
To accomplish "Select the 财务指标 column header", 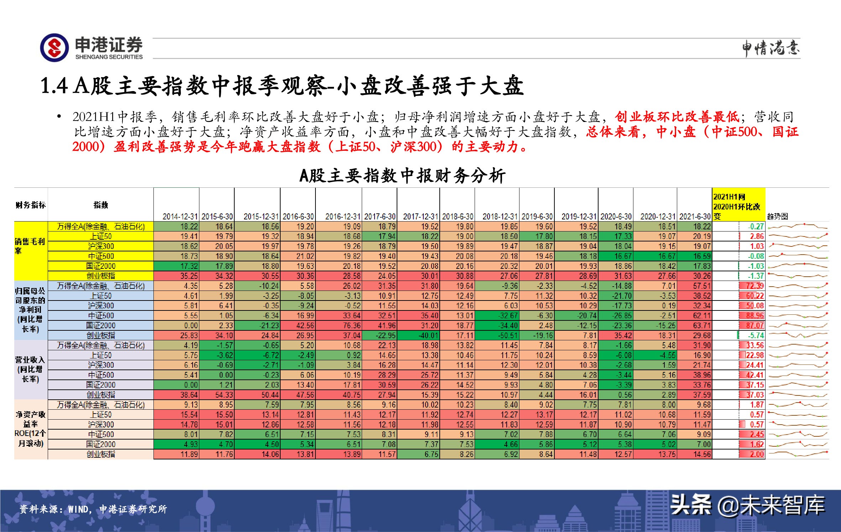I will click(31, 205).
